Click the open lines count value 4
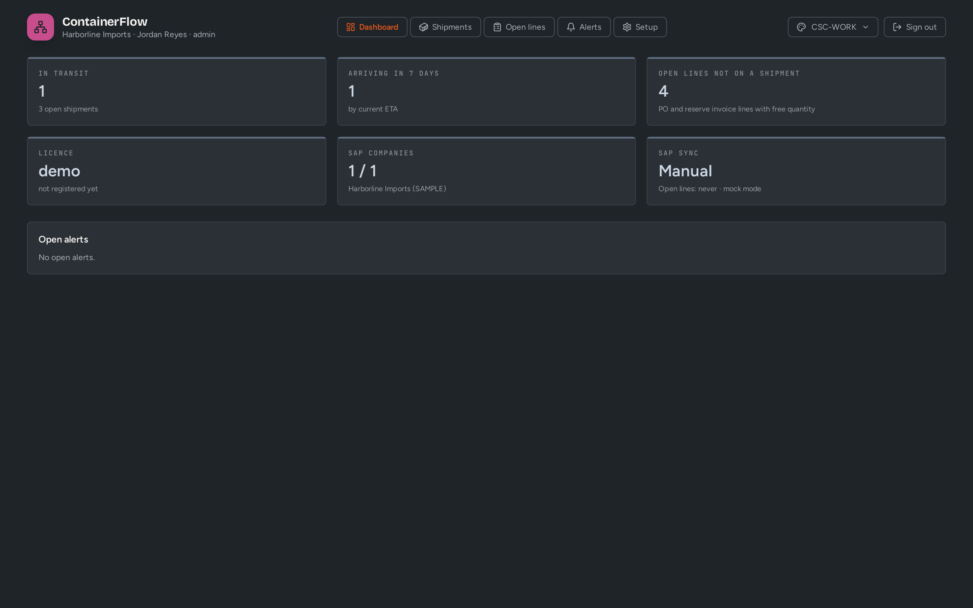This screenshot has height=608, width=973. [x=664, y=91]
